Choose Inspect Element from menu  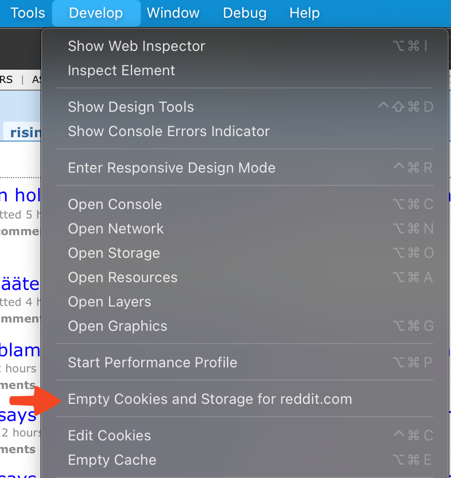coord(121,70)
